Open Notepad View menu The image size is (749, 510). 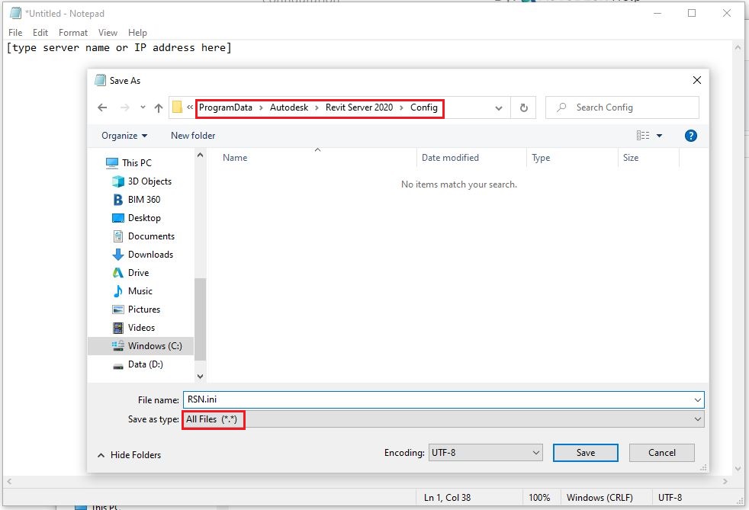click(108, 33)
